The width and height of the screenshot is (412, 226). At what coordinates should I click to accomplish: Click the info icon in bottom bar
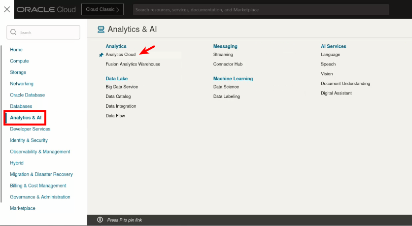coord(100,220)
